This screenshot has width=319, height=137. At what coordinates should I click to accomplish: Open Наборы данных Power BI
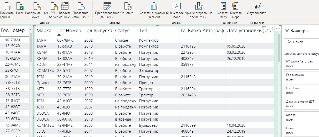[36, 10]
